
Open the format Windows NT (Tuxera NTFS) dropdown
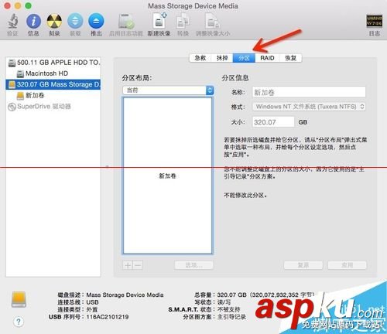pyautogui.click(x=309, y=107)
